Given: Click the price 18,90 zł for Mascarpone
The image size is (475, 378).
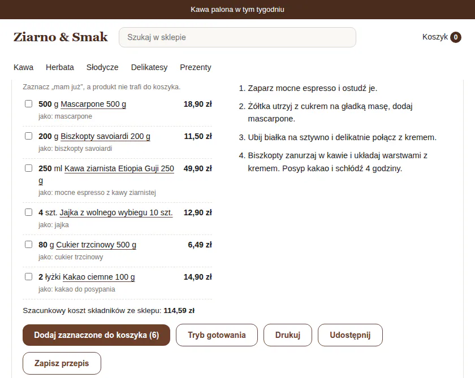Looking at the screenshot, I should (x=197, y=104).
